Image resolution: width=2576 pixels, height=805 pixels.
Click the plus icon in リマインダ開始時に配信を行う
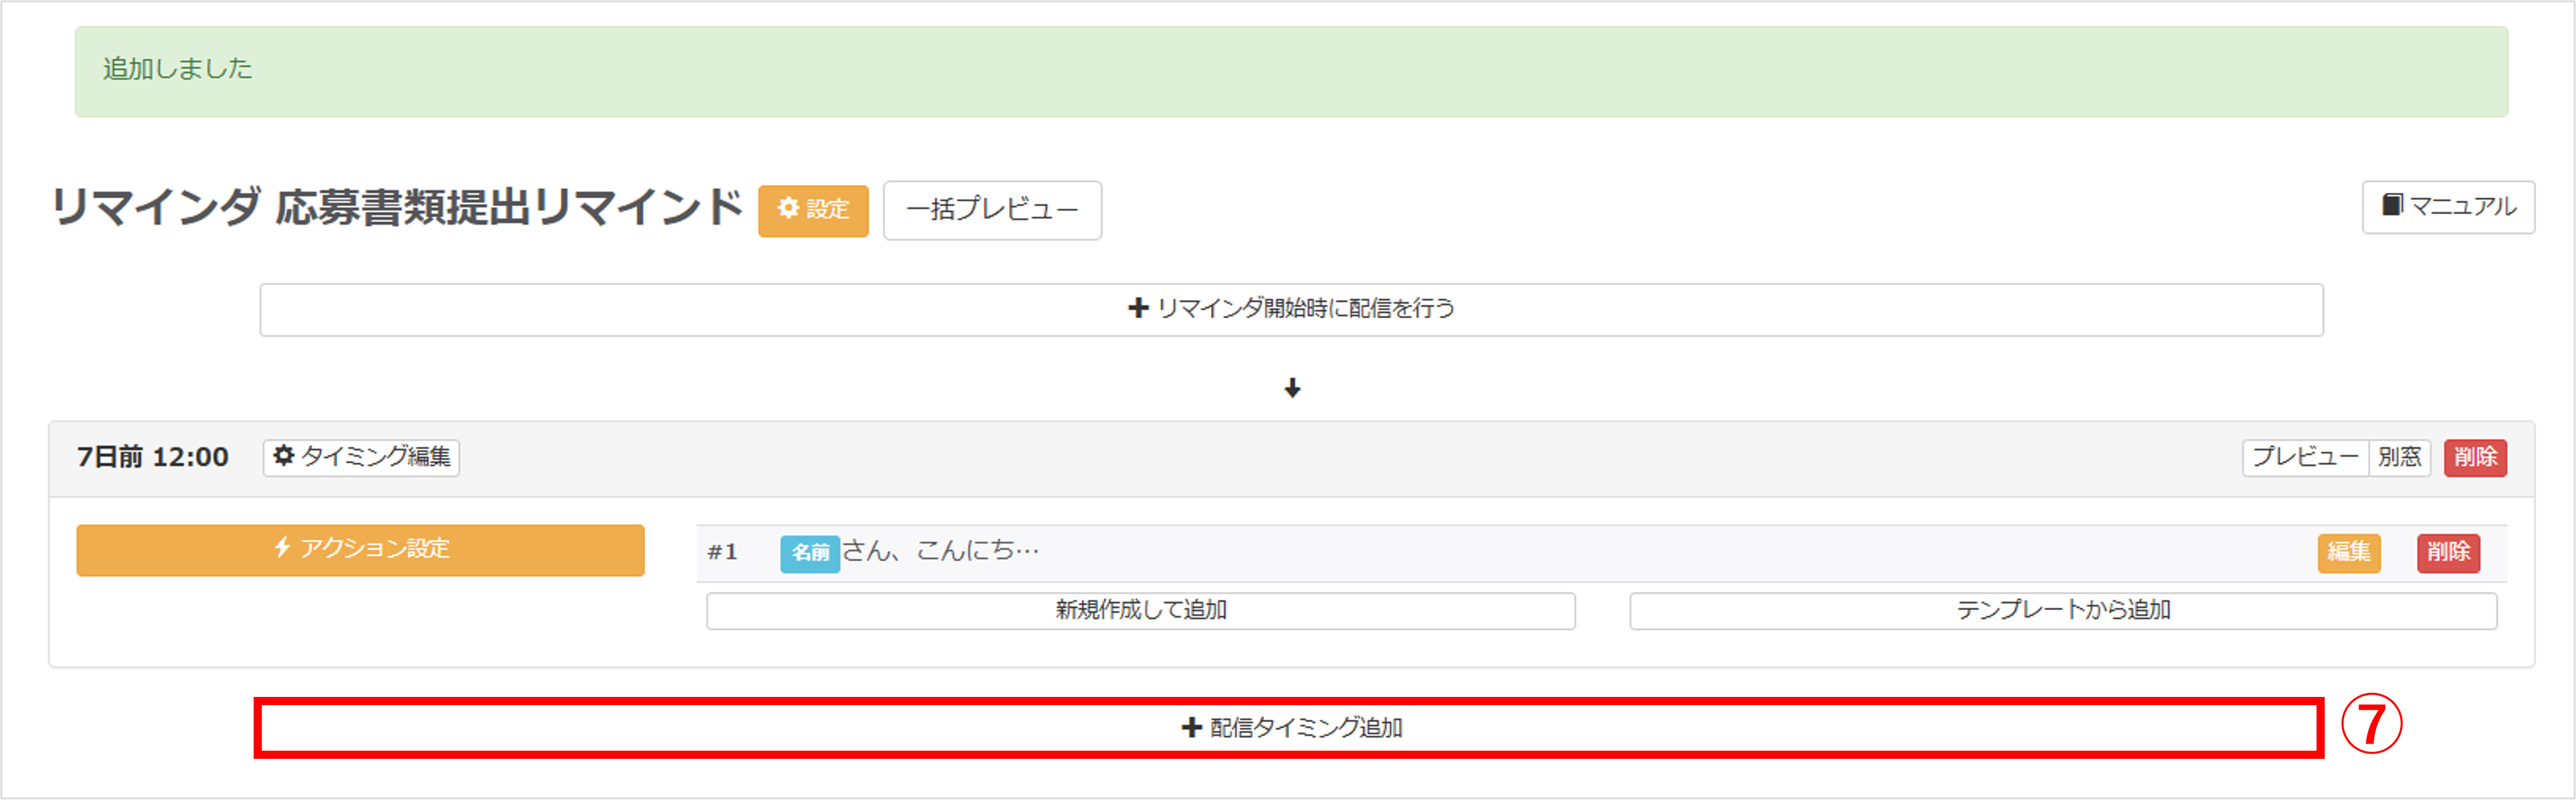[x=1137, y=309]
